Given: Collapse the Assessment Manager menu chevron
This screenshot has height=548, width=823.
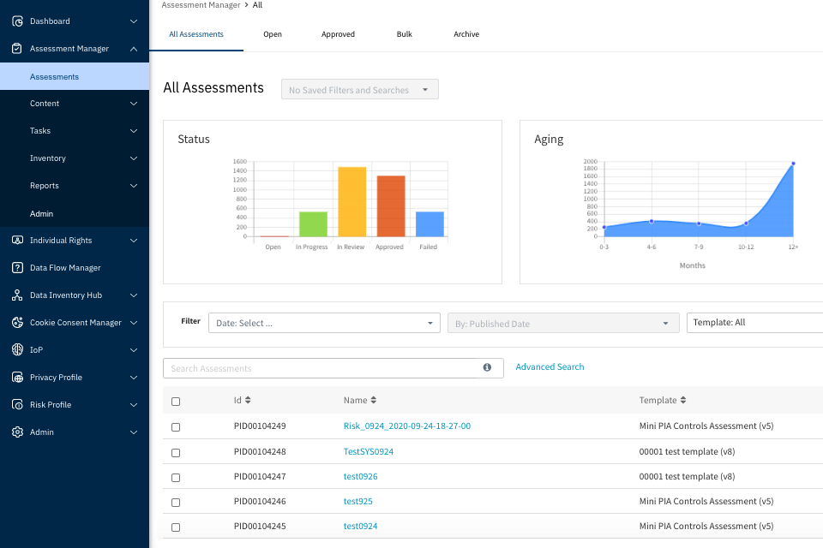Looking at the screenshot, I should pos(134,49).
